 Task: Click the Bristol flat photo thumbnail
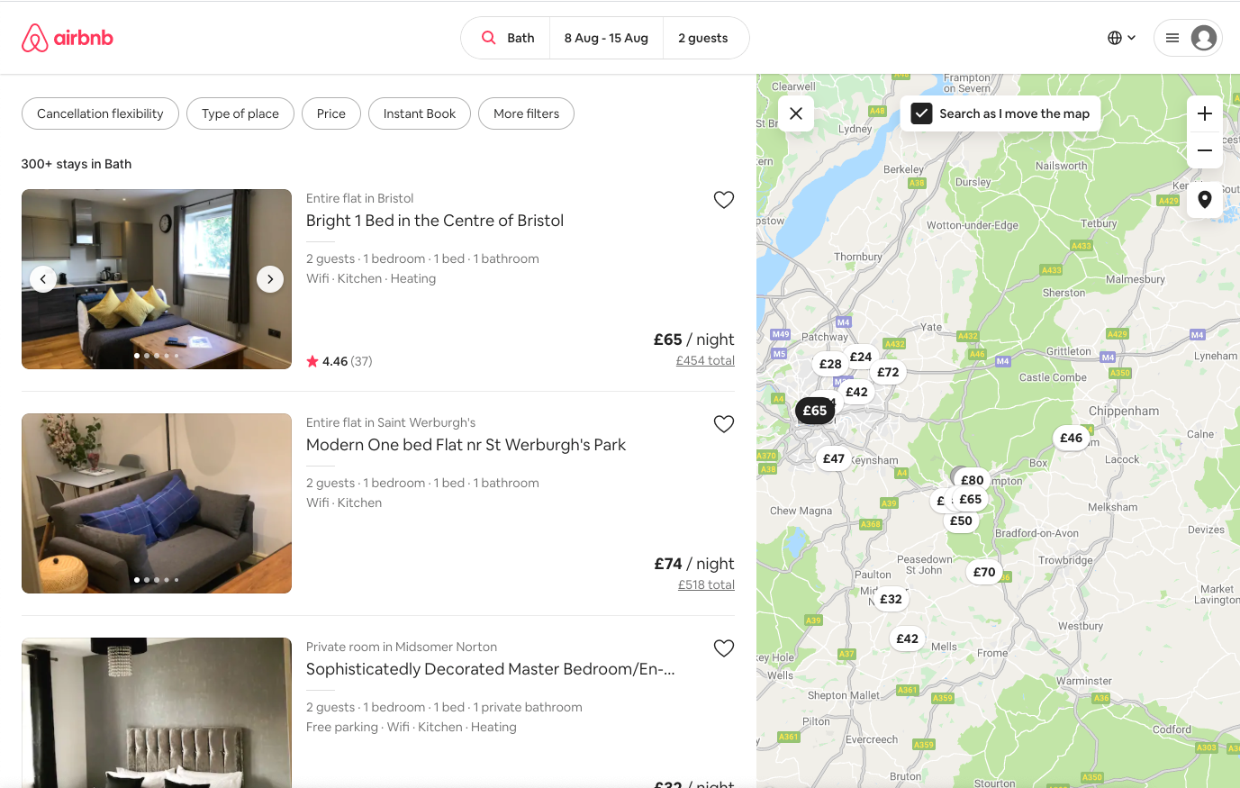pos(157,279)
